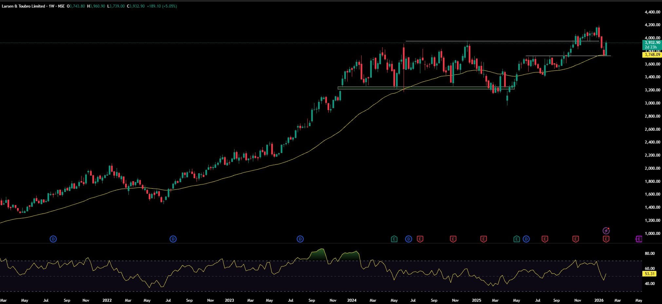Select the latest green weekly candle
The height and width of the screenshot is (304, 662).
606,49
